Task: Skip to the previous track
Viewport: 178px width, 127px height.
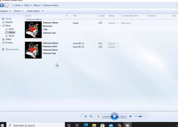Action: (x=106, y=116)
